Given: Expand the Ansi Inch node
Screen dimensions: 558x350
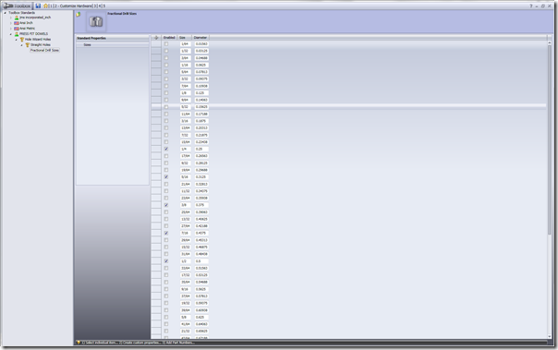Looking at the screenshot, I should point(11,23).
